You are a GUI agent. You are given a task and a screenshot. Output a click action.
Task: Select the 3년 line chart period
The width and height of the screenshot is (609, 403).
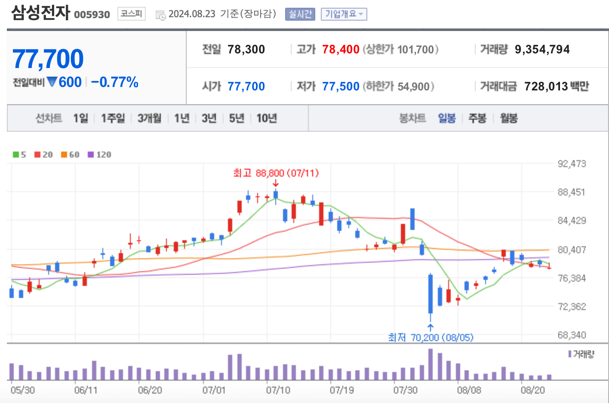coord(209,118)
